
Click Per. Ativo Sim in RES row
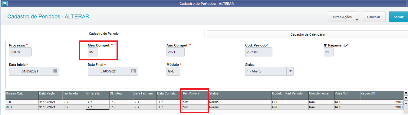coord(196,107)
